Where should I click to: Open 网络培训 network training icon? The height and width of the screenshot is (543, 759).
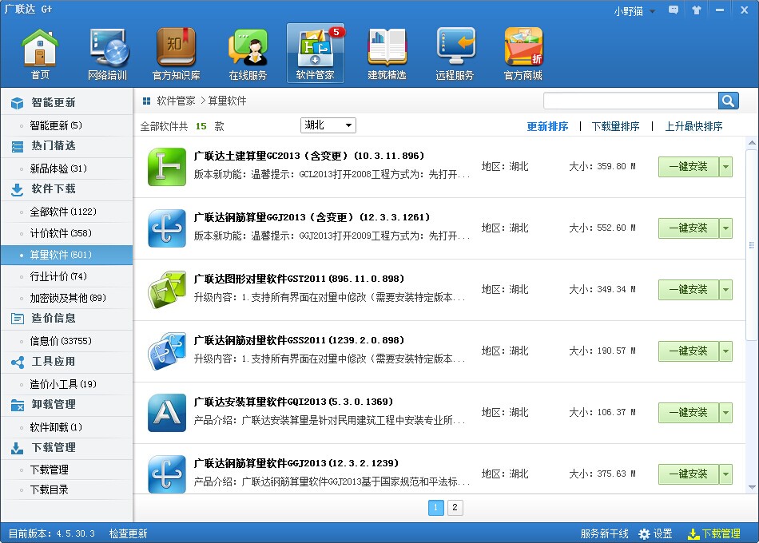tap(108, 54)
